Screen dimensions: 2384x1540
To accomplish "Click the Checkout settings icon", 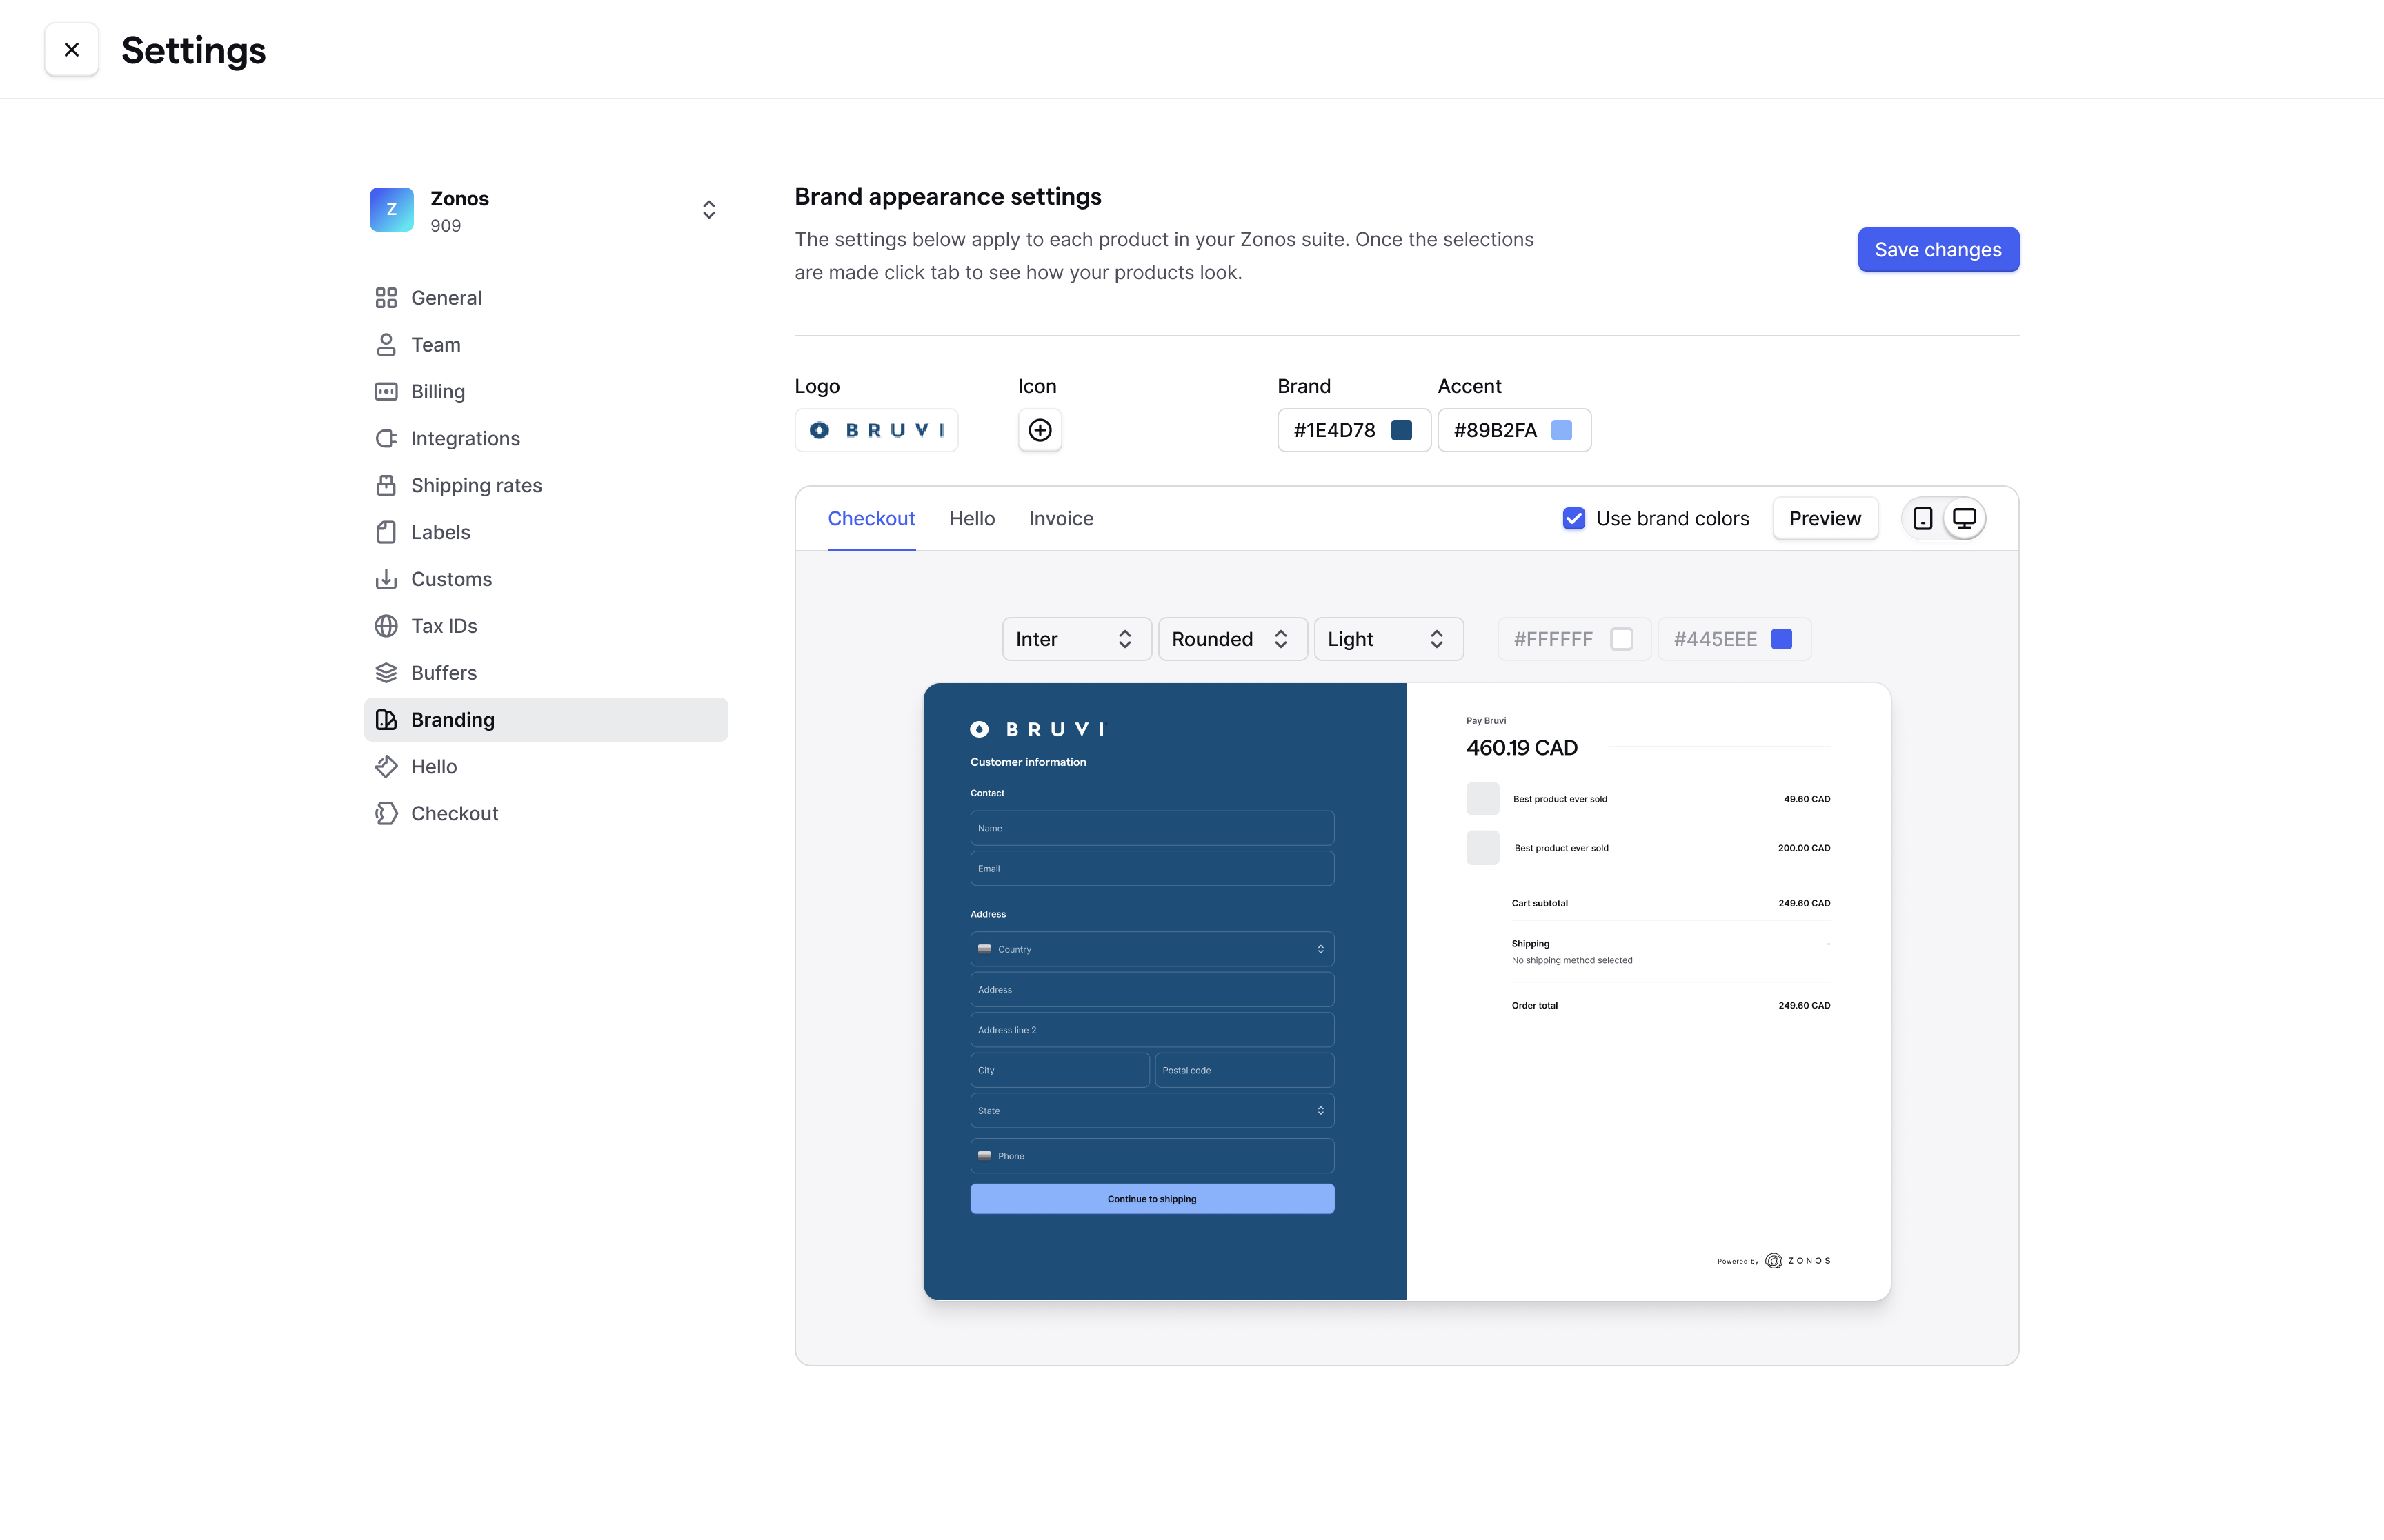I will pyautogui.click(x=384, y=813).
